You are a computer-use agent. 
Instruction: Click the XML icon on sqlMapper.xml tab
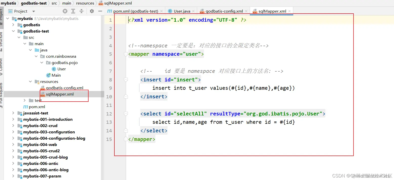pos(255,11)
